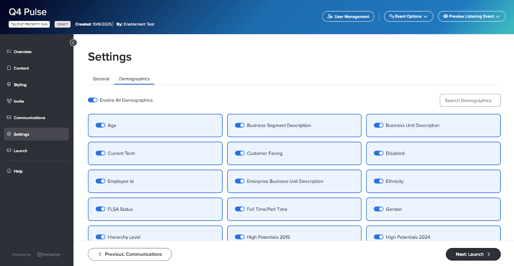Toggle High Potentials 2015 switch
Screen dimensions: 514x266
[240, 237]
